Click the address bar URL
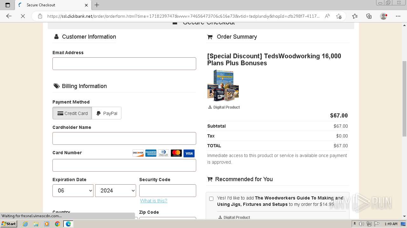Screen dimensions: 407x228 tap(183, 16)
